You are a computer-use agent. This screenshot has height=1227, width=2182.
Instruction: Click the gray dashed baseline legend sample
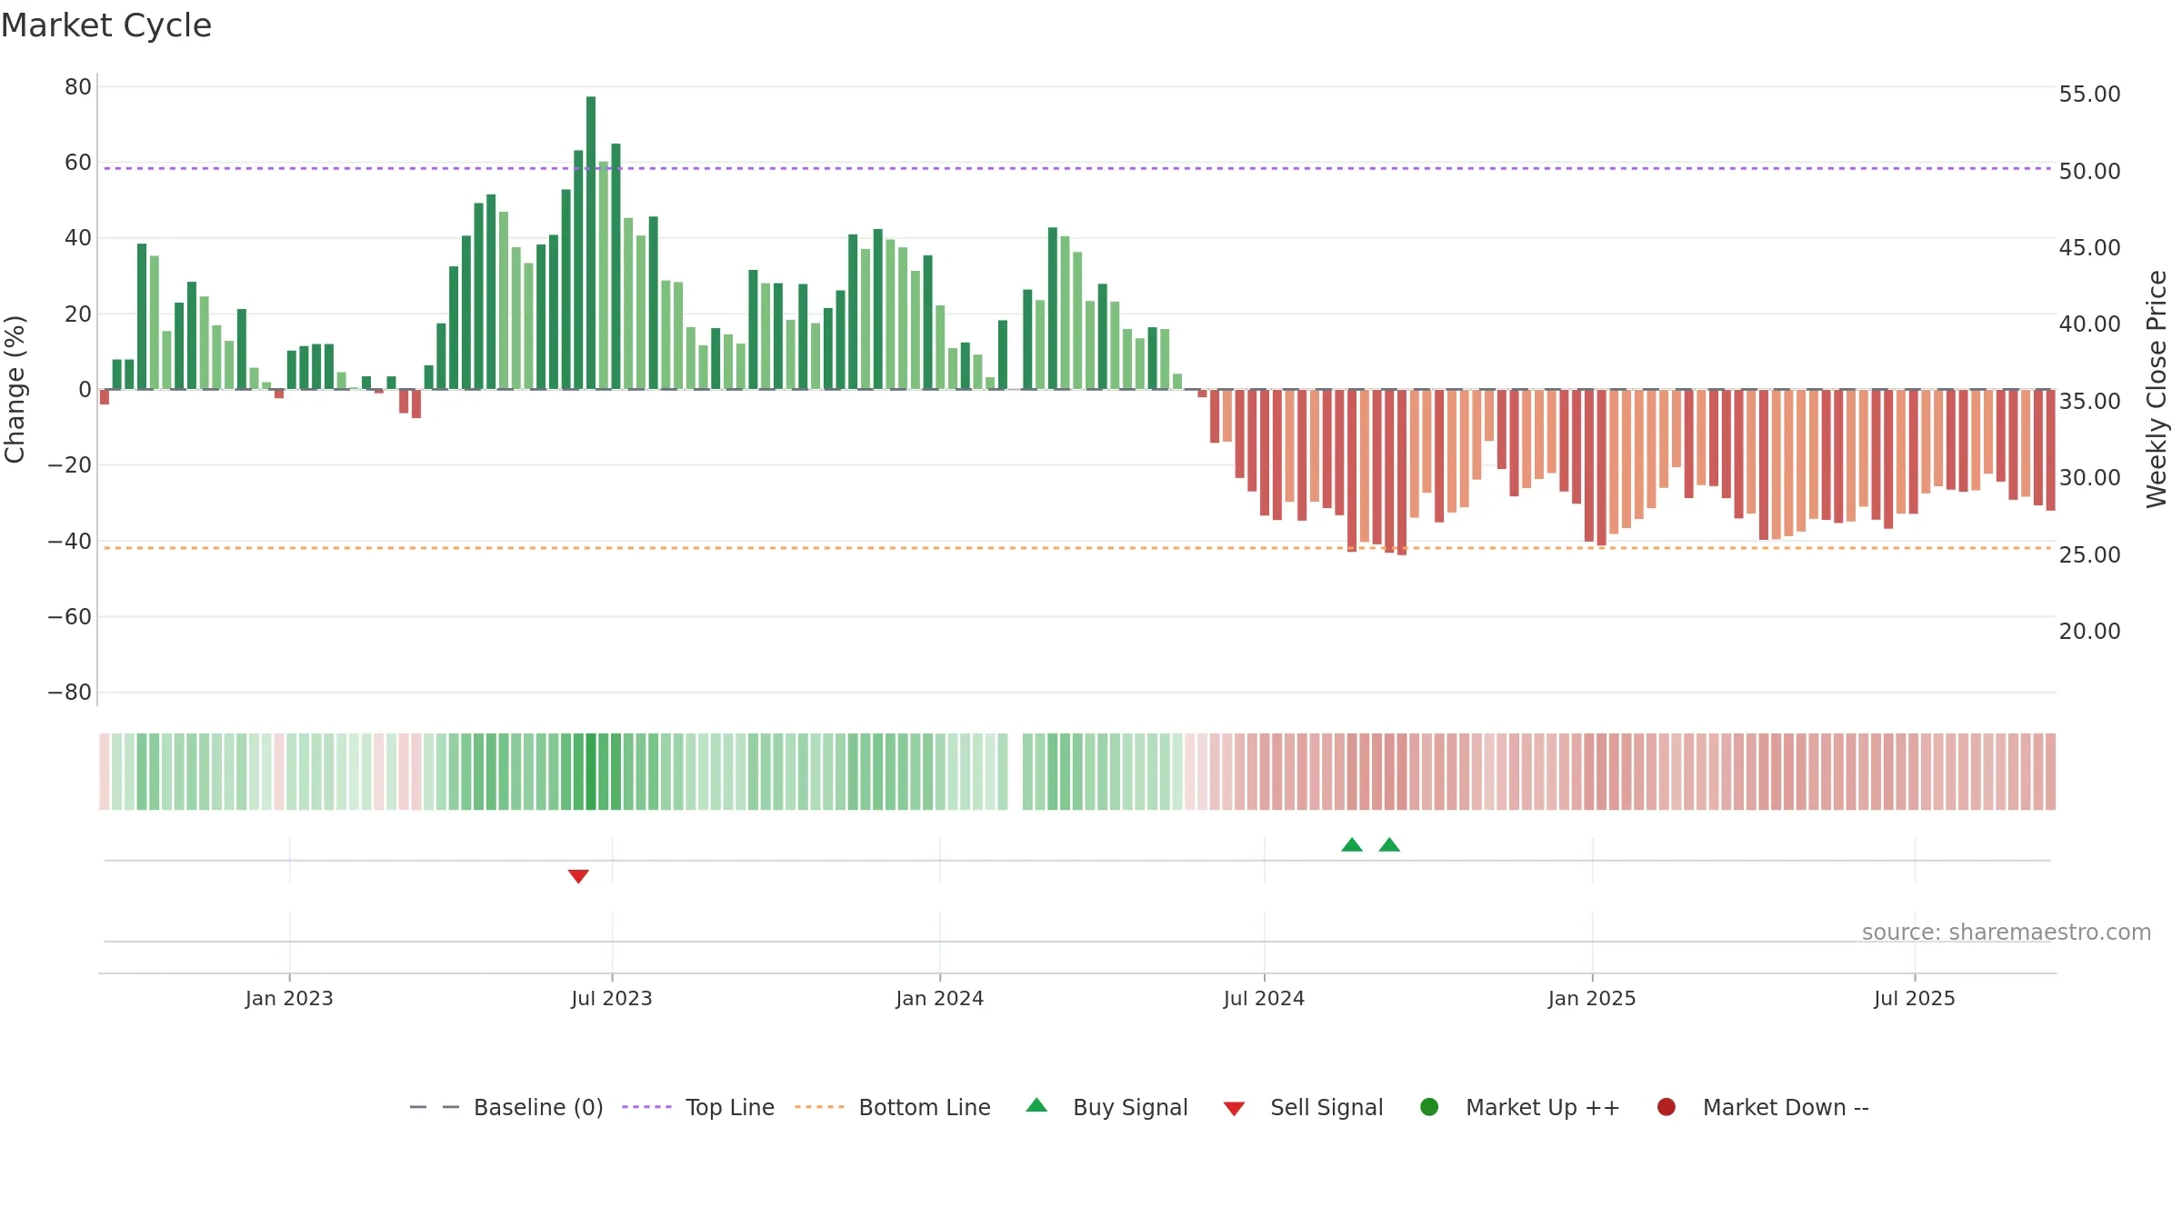(435, 1107)
